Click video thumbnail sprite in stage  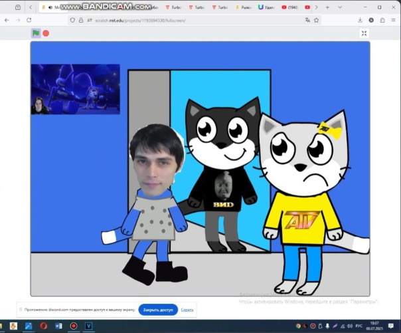(76, 89)
